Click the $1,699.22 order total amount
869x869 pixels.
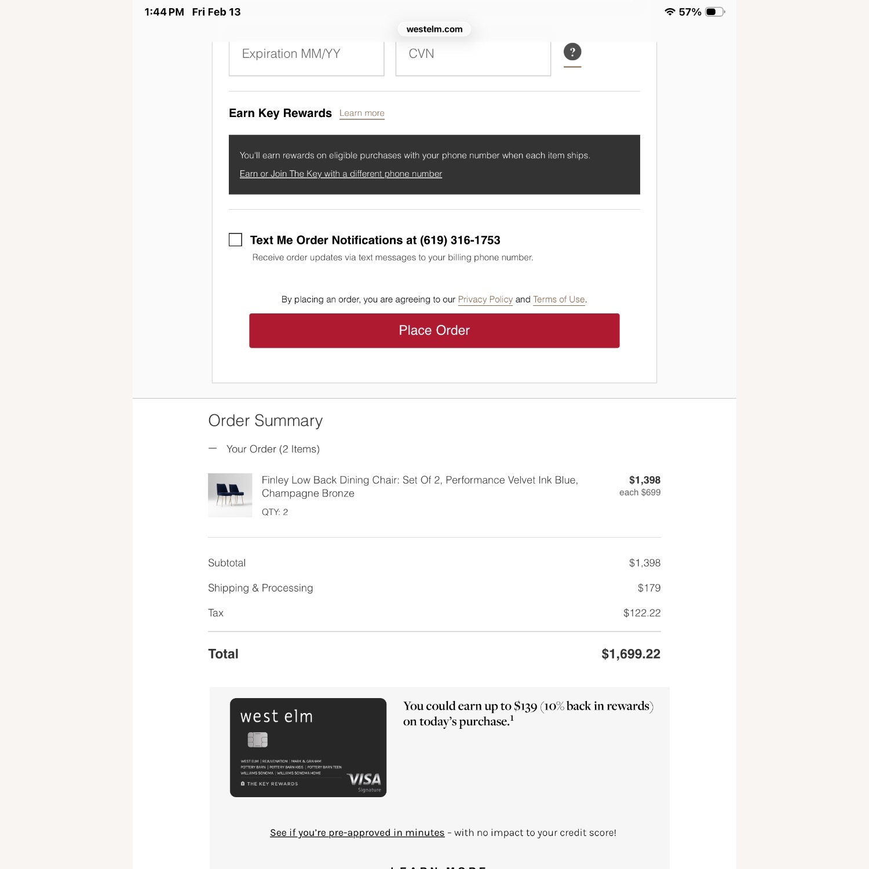pyautogui.click(x=630, y=654)
